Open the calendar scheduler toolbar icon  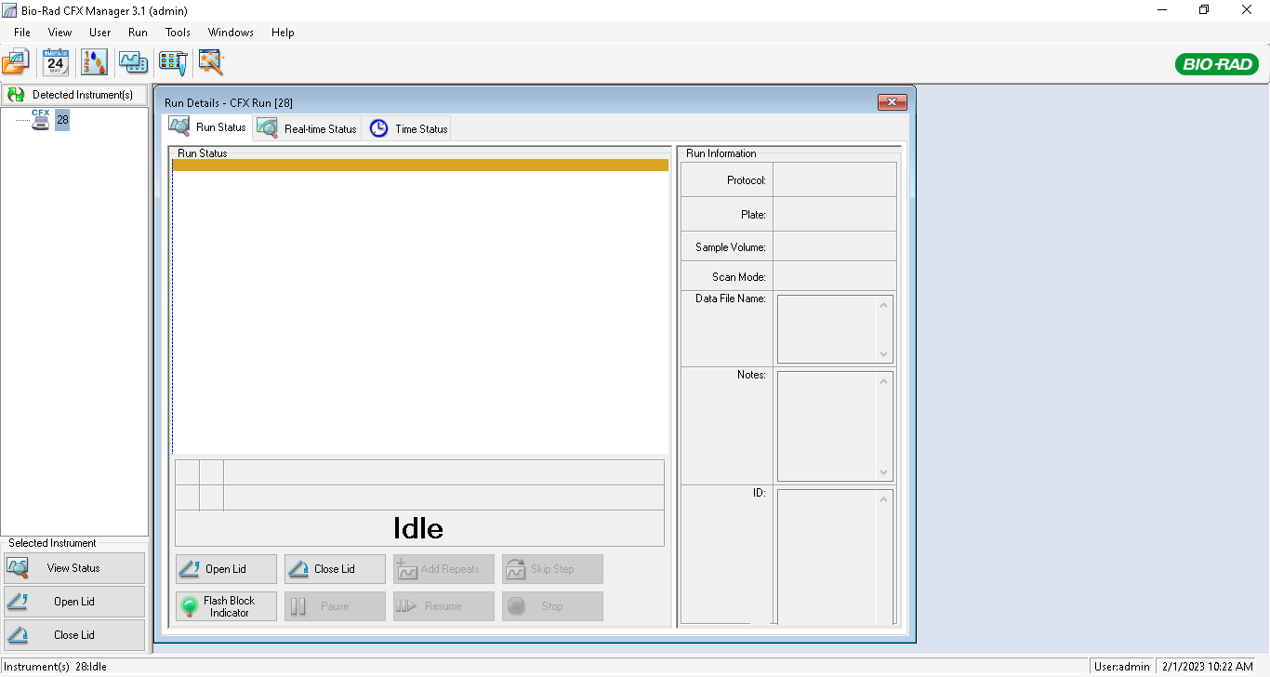coord(56,62)
